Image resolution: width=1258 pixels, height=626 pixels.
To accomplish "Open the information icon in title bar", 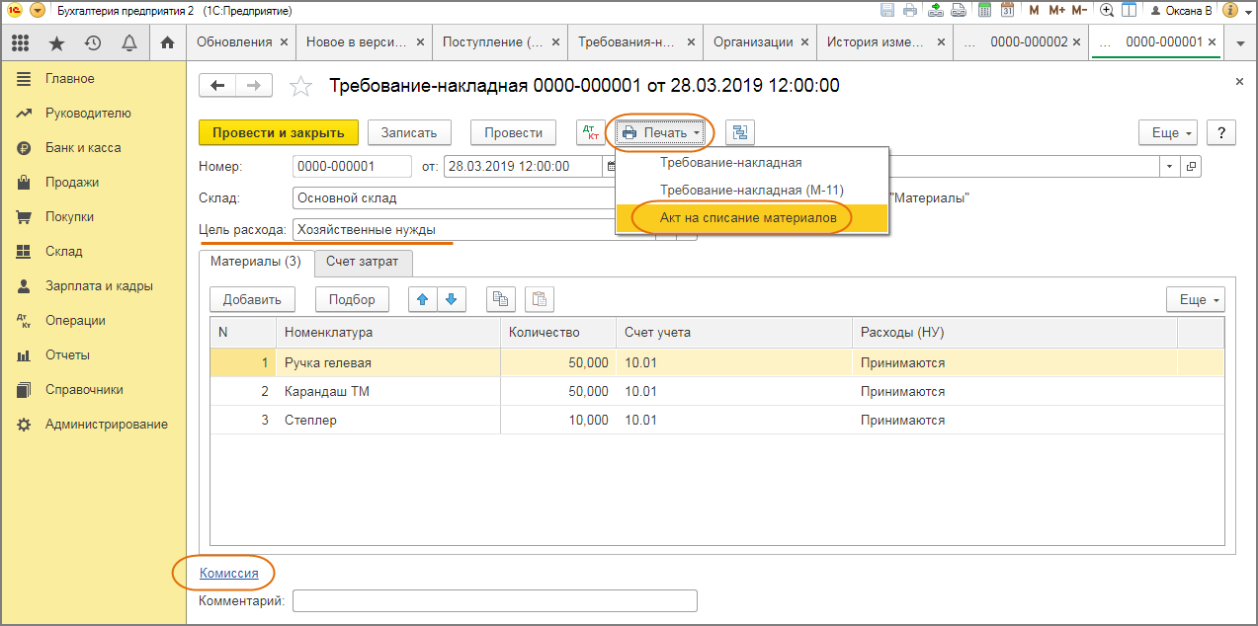I will [1230, 10].
